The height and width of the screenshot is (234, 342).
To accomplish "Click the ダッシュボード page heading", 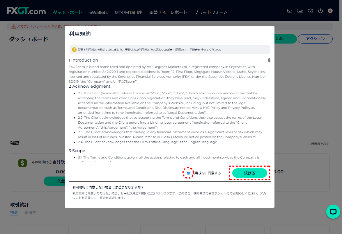I will coord(29,39).
